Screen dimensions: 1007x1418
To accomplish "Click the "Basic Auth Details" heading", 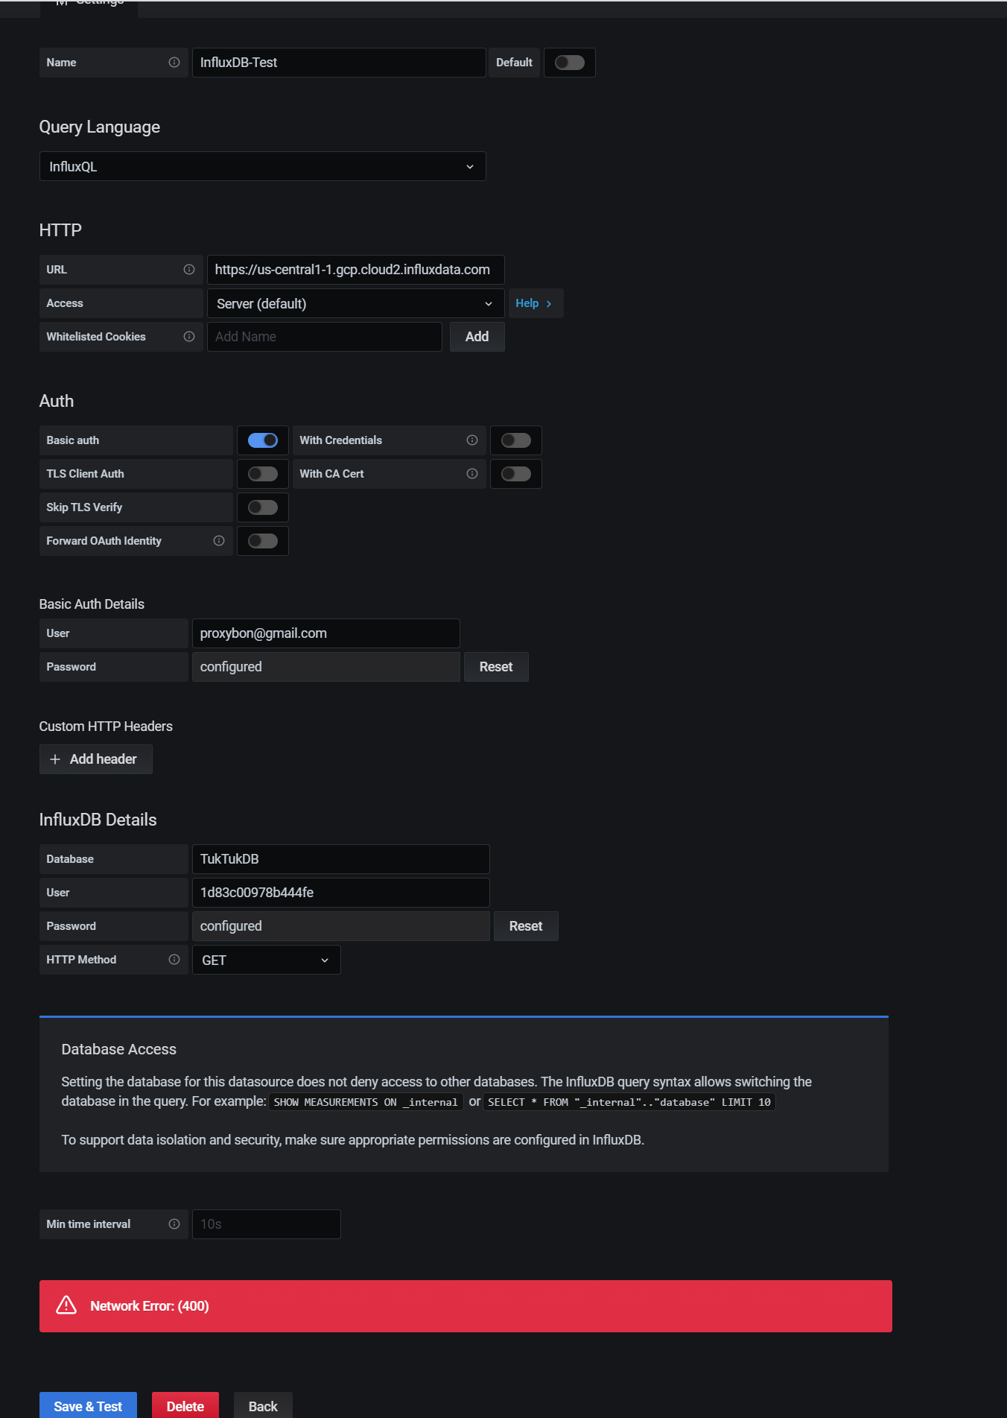I will tap(92, 604).
